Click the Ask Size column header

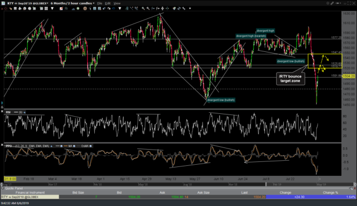tap(203, 193)
